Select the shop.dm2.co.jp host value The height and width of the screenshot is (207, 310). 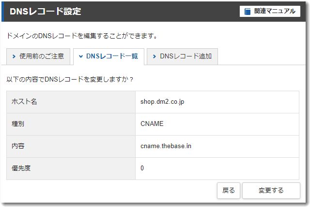coord(162,102)
